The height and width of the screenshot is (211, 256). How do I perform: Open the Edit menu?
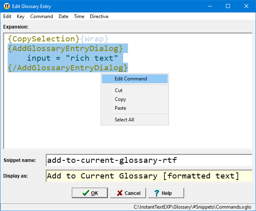(x=7, y=16)
